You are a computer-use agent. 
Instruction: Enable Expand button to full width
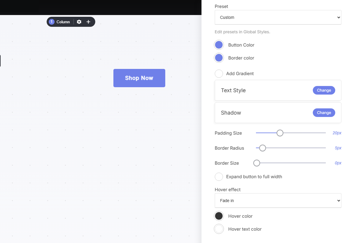click(219, 177)
